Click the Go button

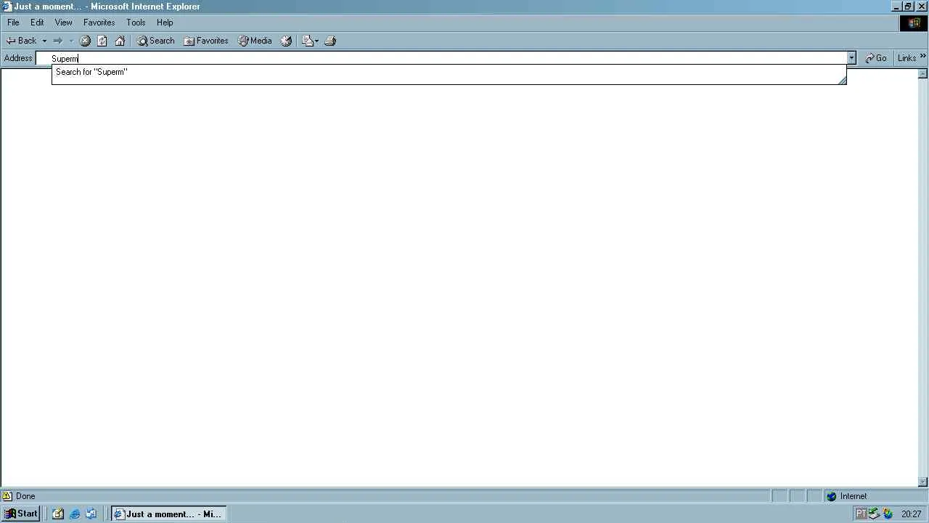click(x=876, y=58)
